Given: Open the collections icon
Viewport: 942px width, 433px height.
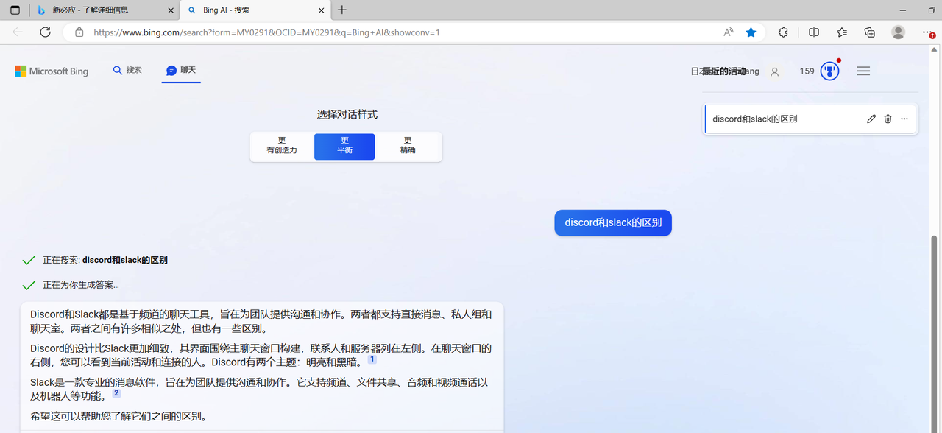Looking at the screenshot, I should (870, 32).
